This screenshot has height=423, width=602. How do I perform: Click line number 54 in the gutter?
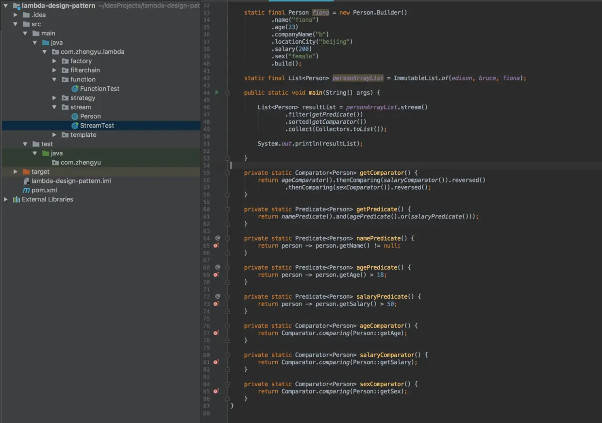tap(206, 165)
